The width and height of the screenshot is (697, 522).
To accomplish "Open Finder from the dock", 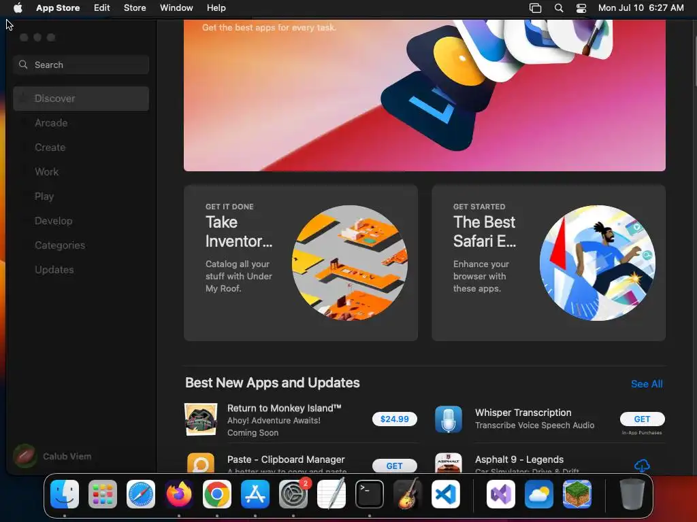I will coord(65,494).
